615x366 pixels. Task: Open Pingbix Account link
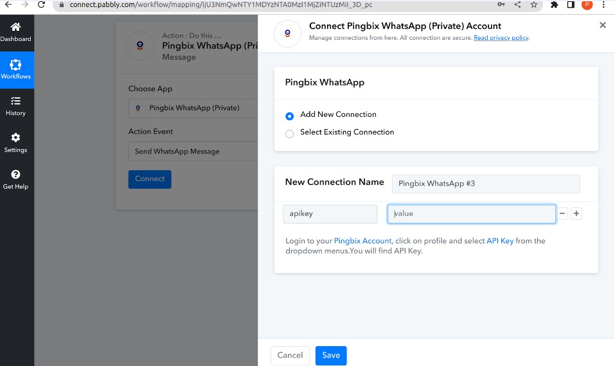point(362,241)
